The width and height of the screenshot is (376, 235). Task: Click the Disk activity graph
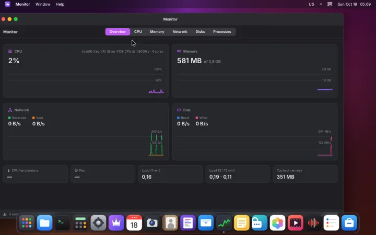point(255,143)
